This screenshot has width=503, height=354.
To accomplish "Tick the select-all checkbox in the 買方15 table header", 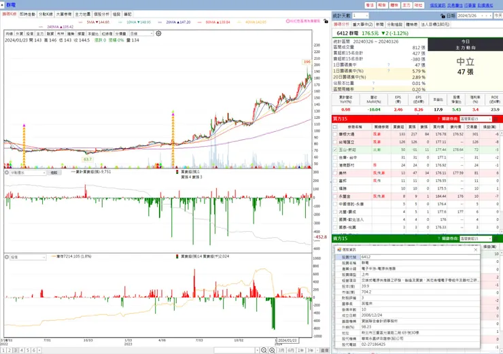I will (335, 127).
